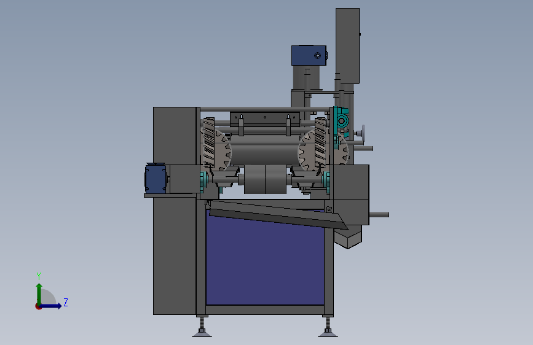Select the bottom frame crossbar
The image size is (533, 345).
(265, 309)
